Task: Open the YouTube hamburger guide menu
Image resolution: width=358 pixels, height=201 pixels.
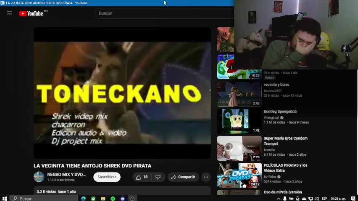Action: pyautogui.click(x=10, y=13)
